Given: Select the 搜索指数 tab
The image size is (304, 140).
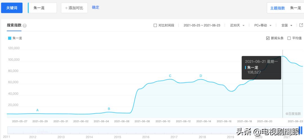Looking at the screenshot, I should [14, 25].
